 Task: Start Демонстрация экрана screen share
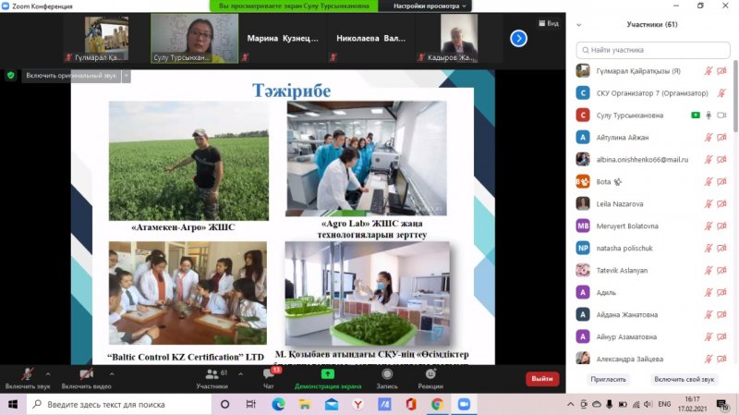click(x=328, y=379)
